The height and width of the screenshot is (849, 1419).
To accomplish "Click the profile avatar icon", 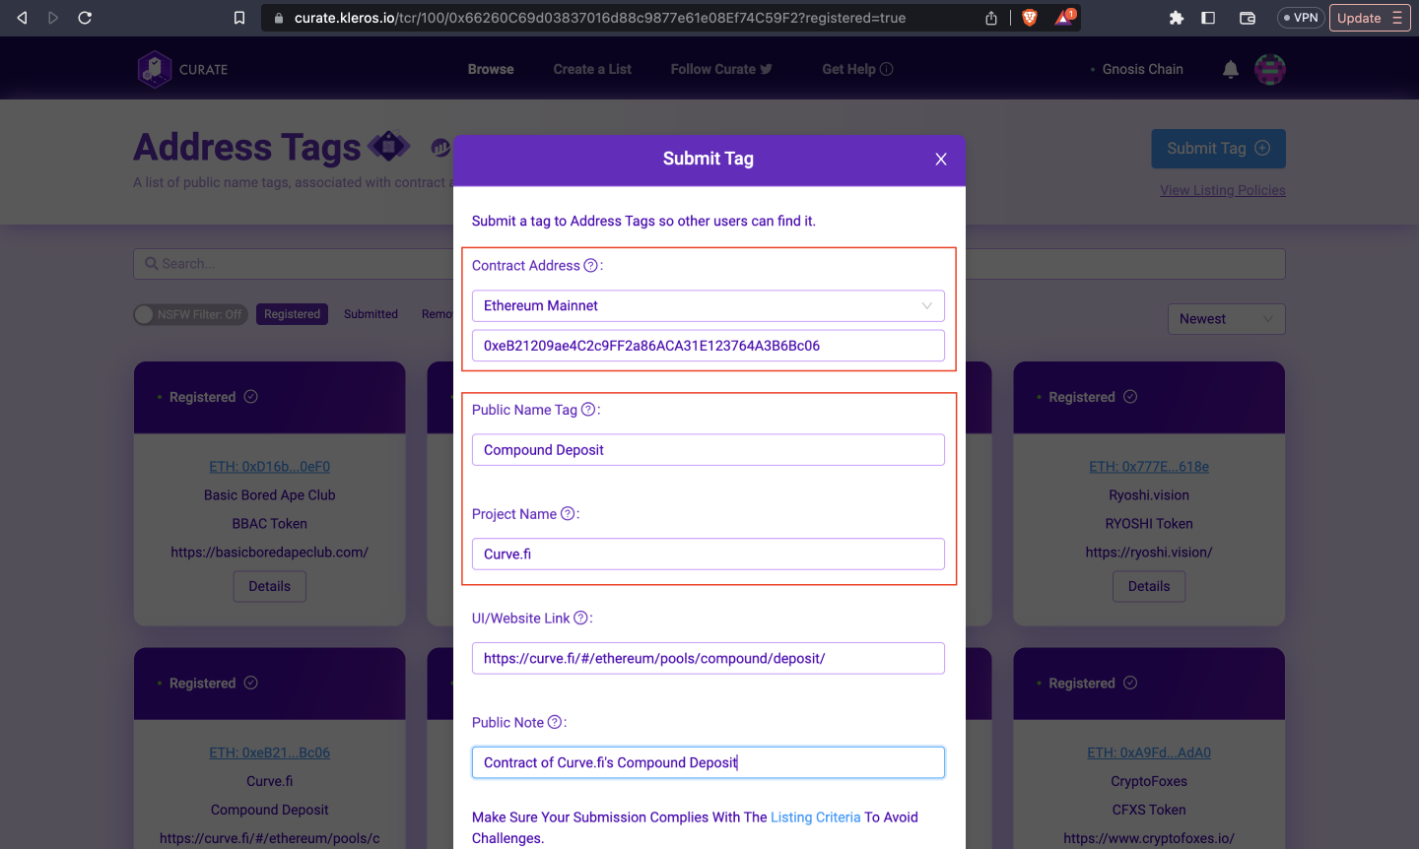I will 1270,68.
